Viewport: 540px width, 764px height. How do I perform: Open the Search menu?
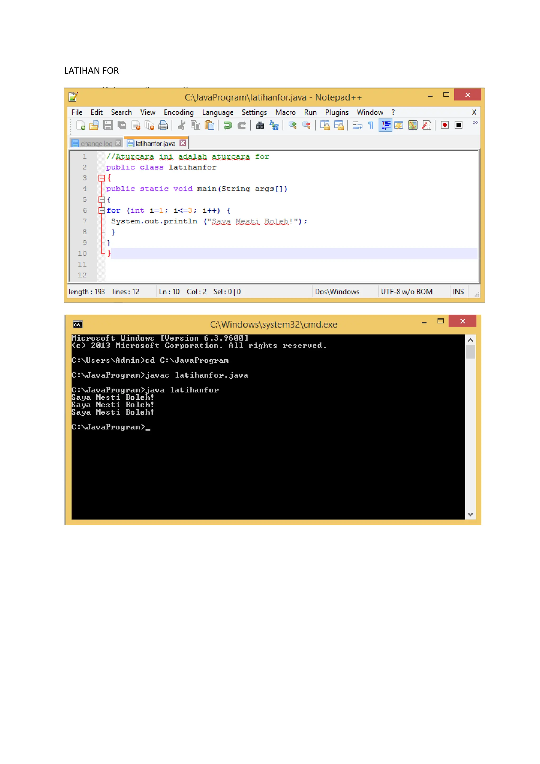click(x=121, y=112)
